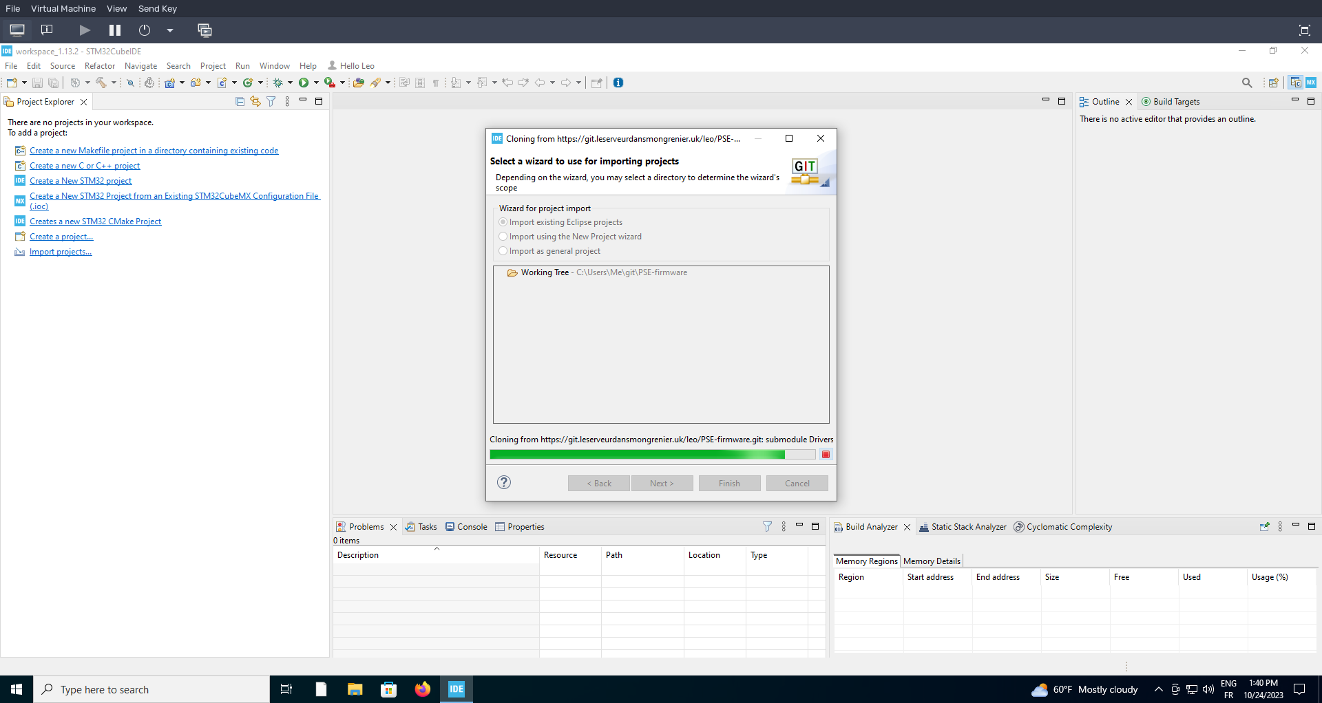
Task: Open dropdown next to New file icon
Action: point(24,83)
